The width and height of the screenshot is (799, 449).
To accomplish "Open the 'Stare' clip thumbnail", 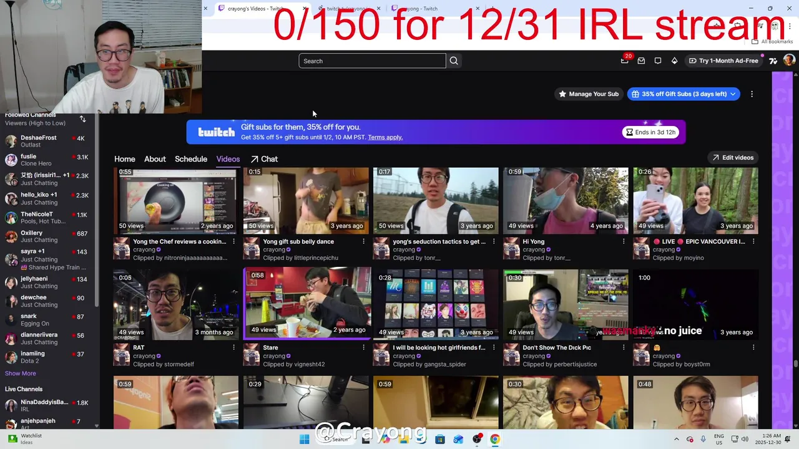I will pos(307,303).
